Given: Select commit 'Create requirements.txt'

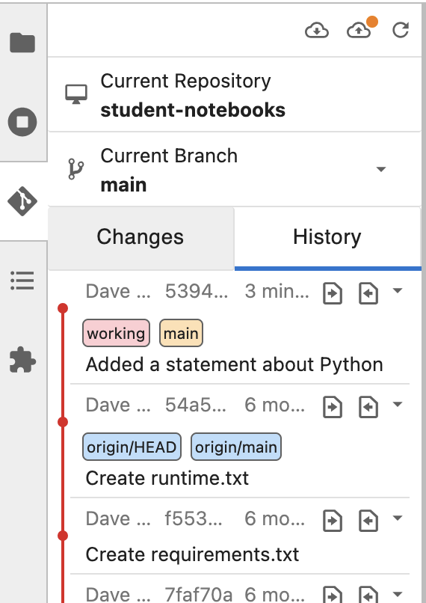Looking at the screenshot, I should [192, 554].
